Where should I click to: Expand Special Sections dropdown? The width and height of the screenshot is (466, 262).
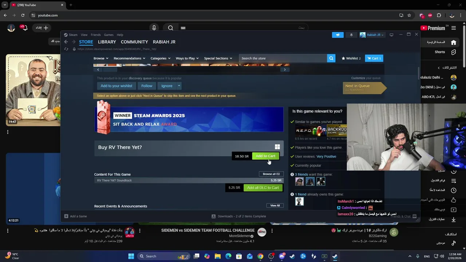[218, 58]
